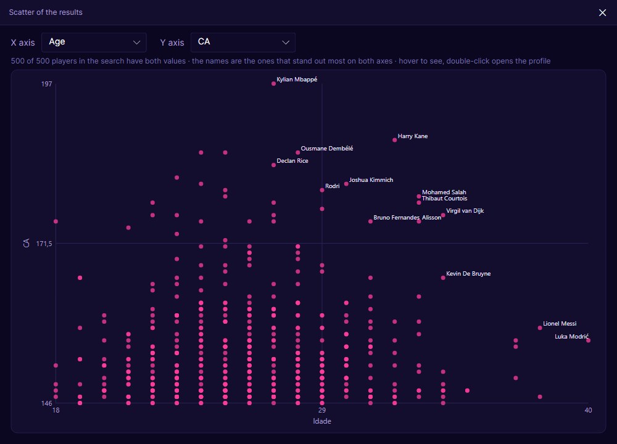Image resolution: width=617 pixels, height=444 pixels.
Task: Close the scatter results dialog
Action: pyautogui.click(x=602, y=12)
